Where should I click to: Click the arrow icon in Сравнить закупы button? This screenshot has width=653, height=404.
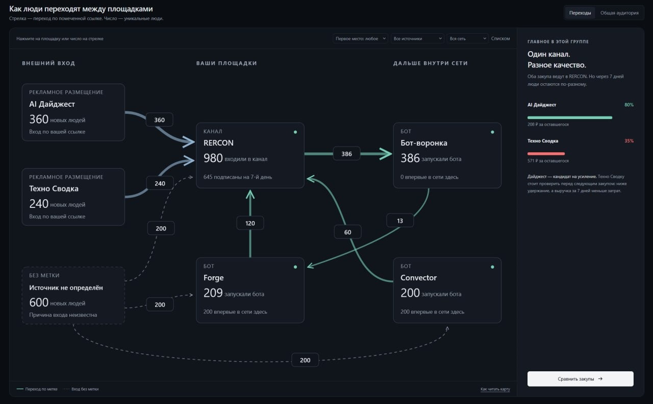[600, 379]
